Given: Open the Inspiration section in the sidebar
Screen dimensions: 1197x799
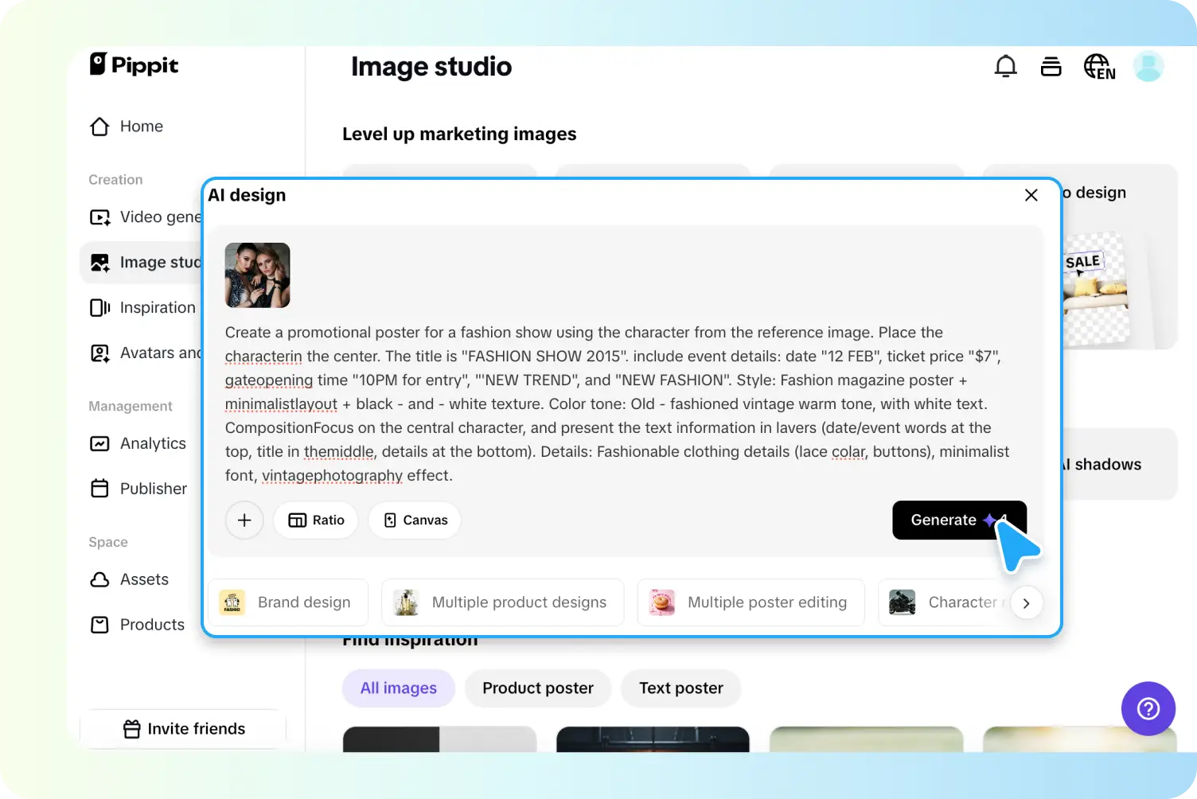Looking at the screenshot, I should pyautogui.click(x=157, y=307).
